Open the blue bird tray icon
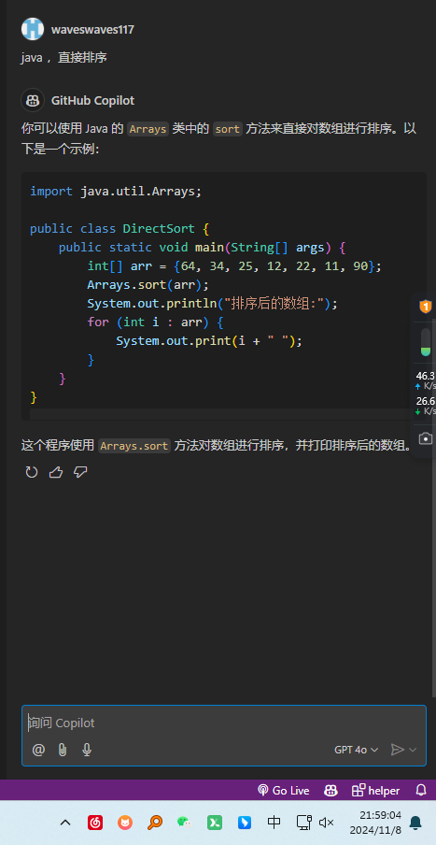 point(245,823)
